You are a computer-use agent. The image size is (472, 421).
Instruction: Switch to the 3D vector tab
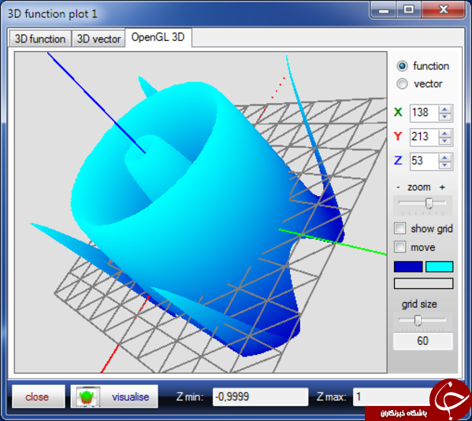tap(98, 39)
